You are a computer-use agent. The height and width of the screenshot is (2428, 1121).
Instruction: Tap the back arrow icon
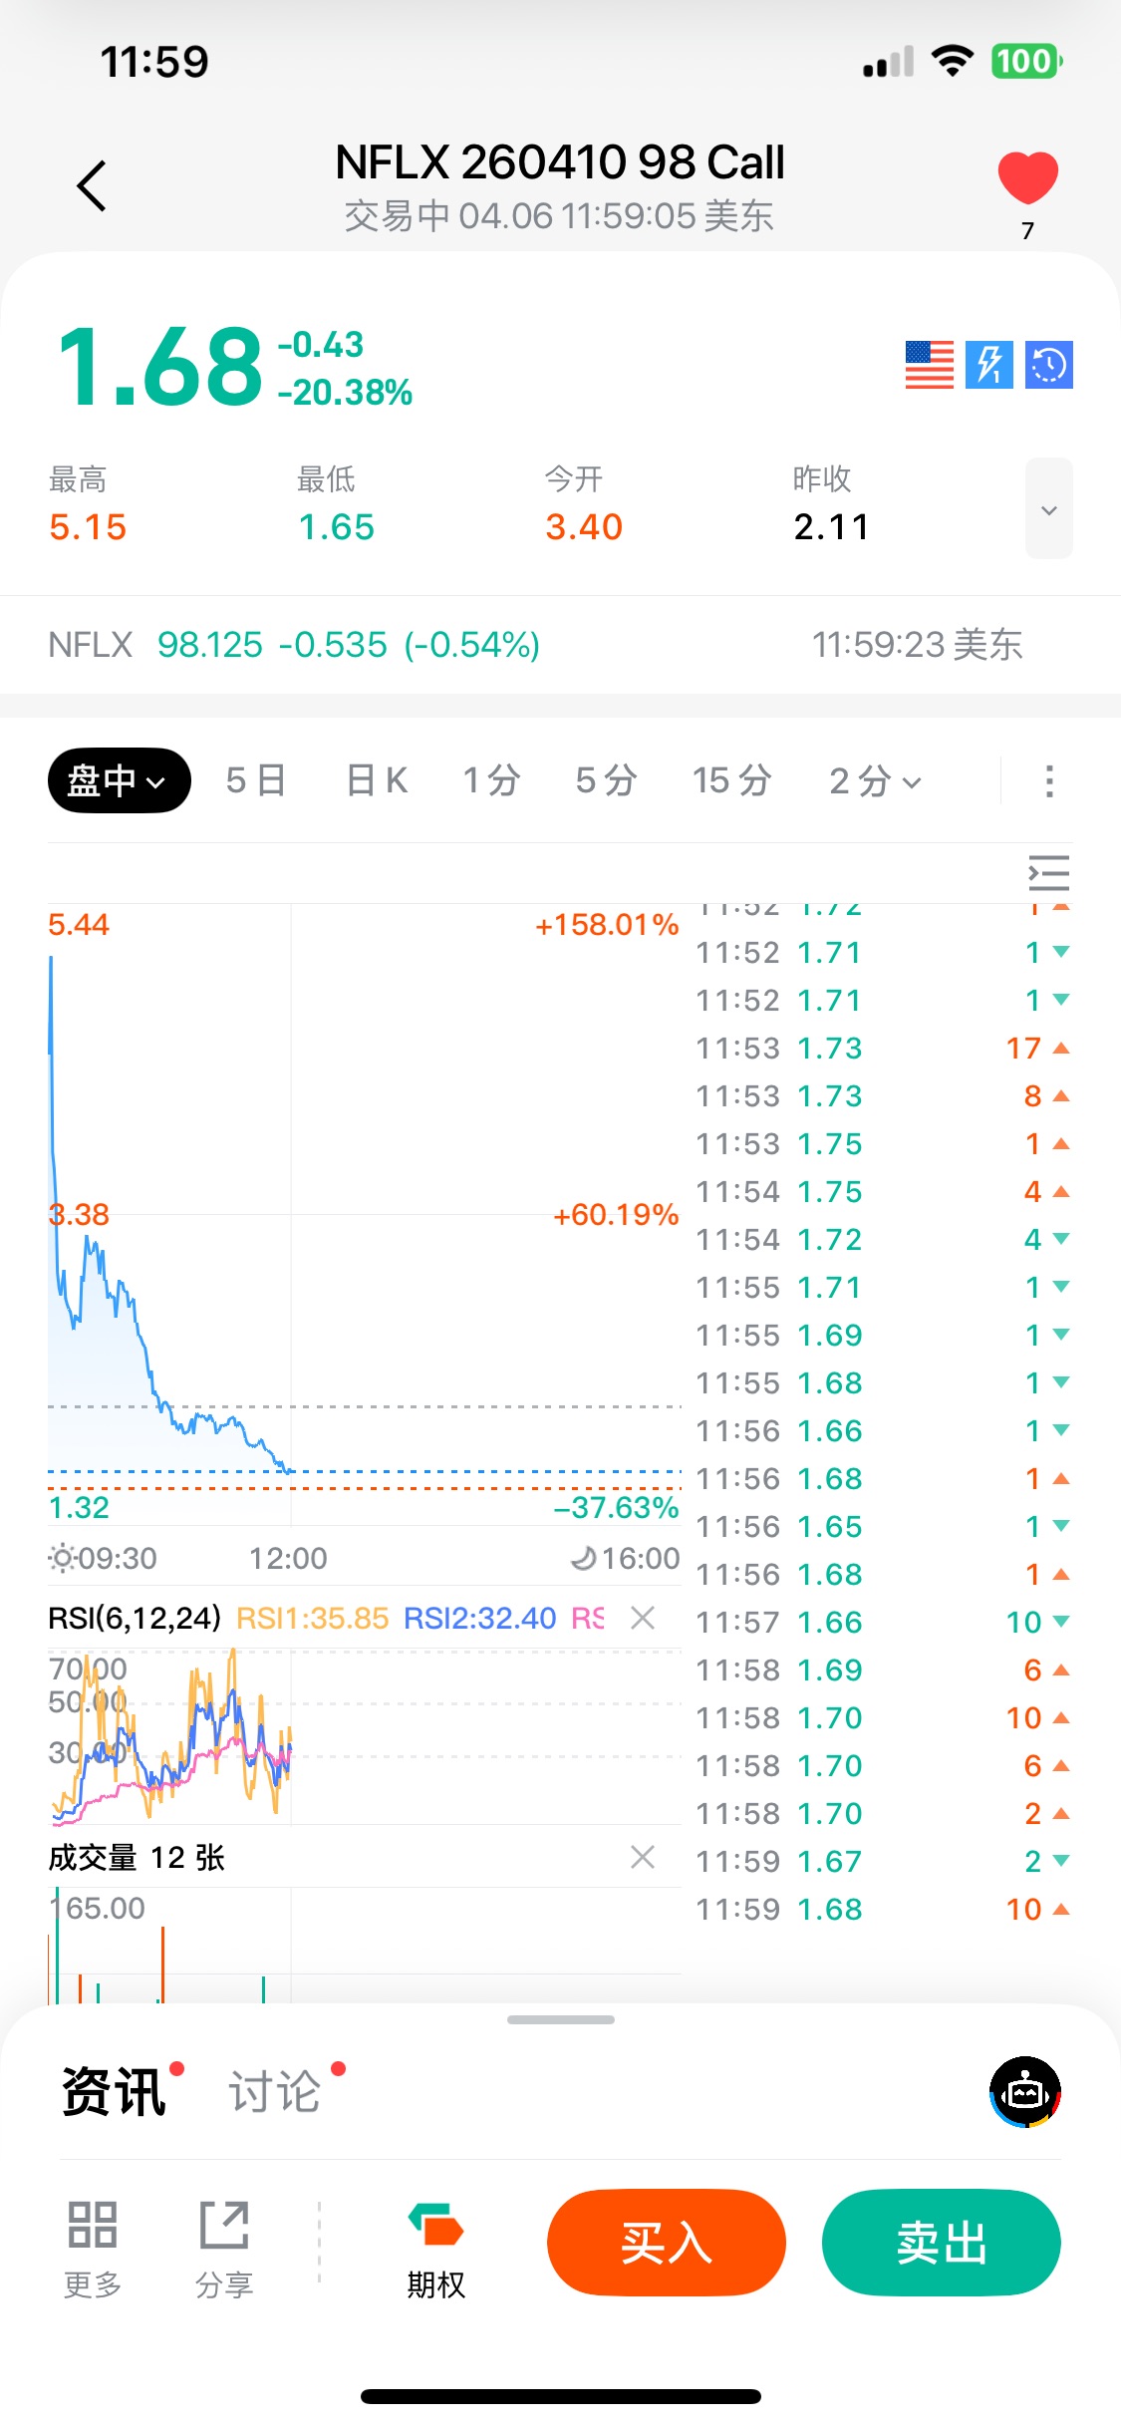(x=92, y=185)
